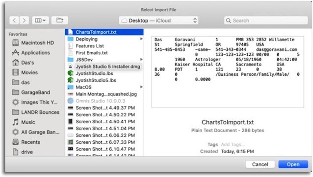
Task: Select the MacOS folder
Action: pos(83,87)
